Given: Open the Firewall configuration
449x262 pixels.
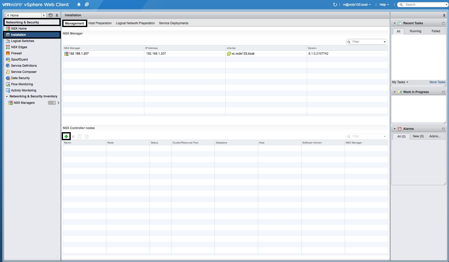Looking at the screenshot, I should coord(17,53).
